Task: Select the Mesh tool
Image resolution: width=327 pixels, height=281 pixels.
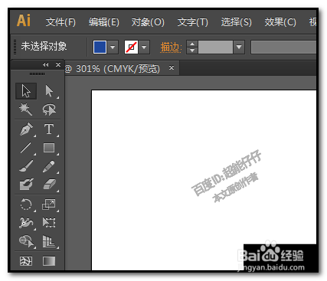Action: 26,261
